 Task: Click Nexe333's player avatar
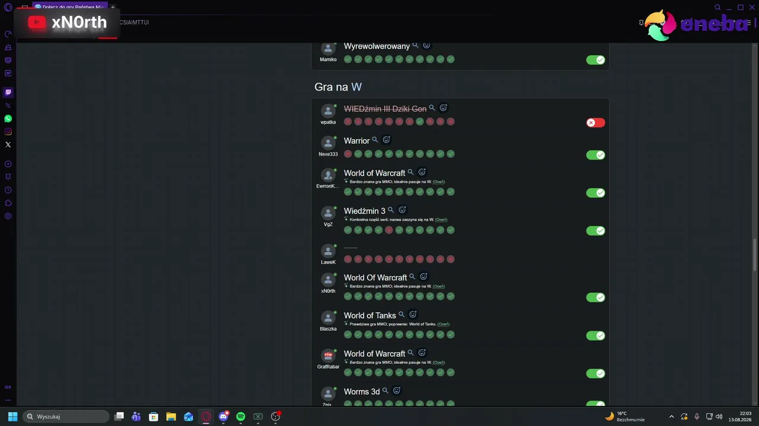(328, 143)
